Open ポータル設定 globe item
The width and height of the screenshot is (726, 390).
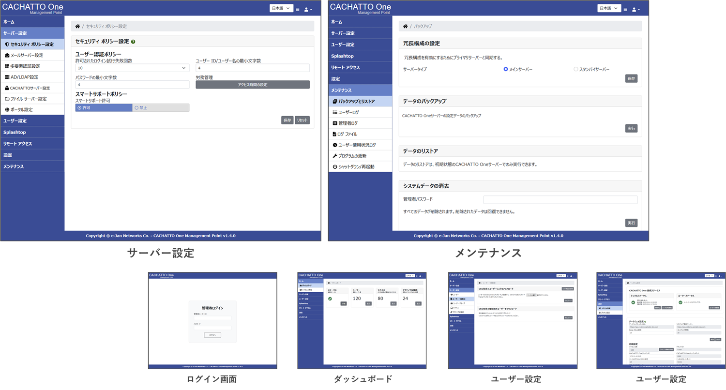coord(32,109)
